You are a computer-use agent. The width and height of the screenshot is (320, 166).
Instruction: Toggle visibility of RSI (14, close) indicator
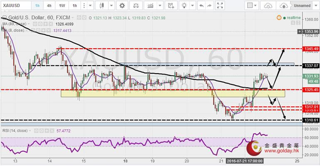point(36,131)
